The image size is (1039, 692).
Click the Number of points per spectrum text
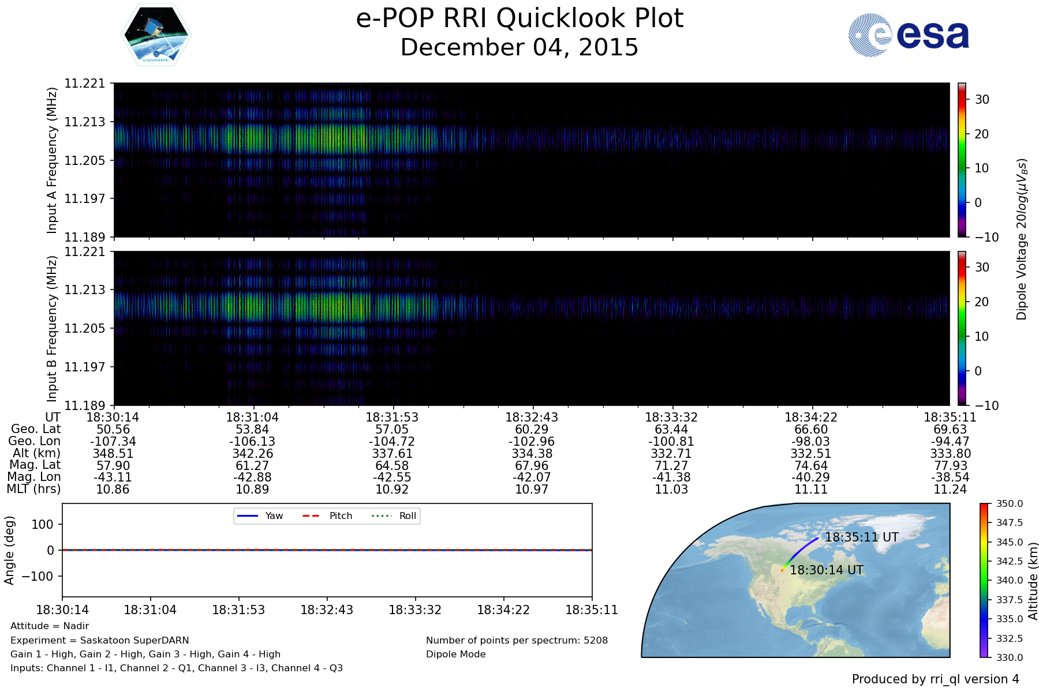517,640
